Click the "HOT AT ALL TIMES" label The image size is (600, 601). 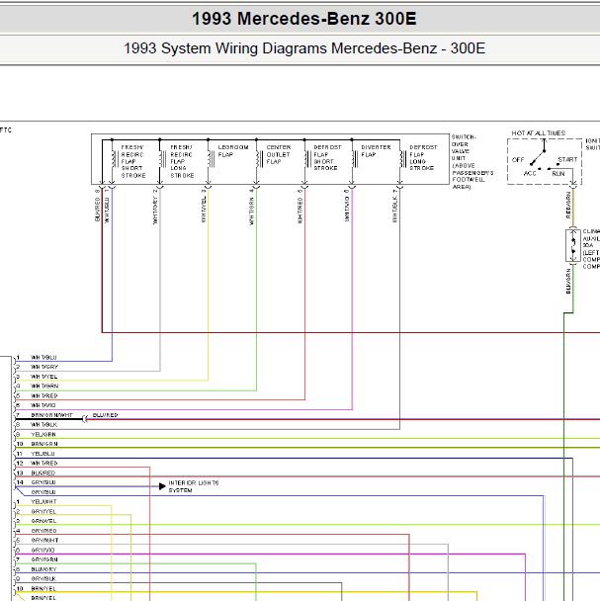pyautogui.click(x=539, y=133)
